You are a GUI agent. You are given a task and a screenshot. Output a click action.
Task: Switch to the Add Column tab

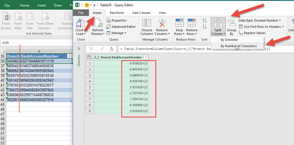[141, 13]
